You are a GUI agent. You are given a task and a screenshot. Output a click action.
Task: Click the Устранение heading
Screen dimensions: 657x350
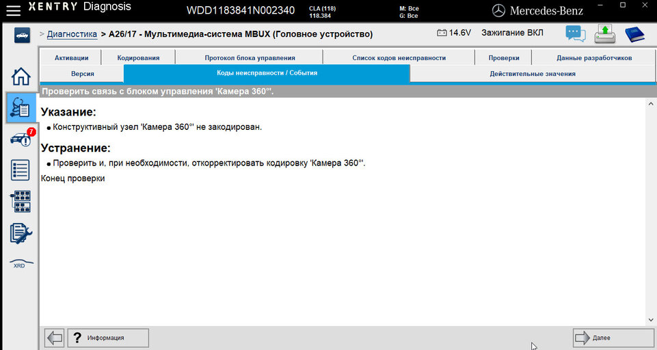tap(75, 148)
